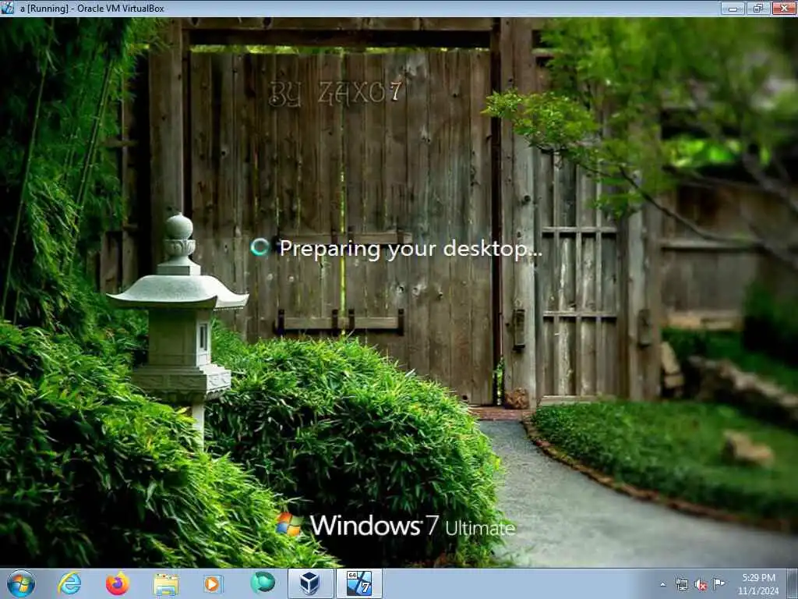This screenshot has height=599, width=798.
Task: Open the clock showing 5:29 PM
Action: pyautogui.click(x=758, y=583)
